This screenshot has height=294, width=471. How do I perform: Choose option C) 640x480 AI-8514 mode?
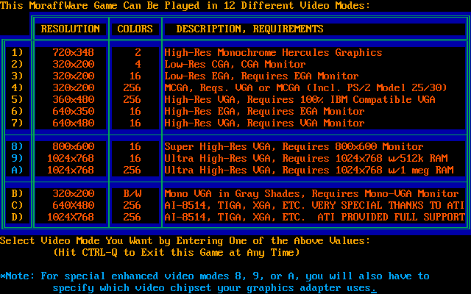point(18,206)
